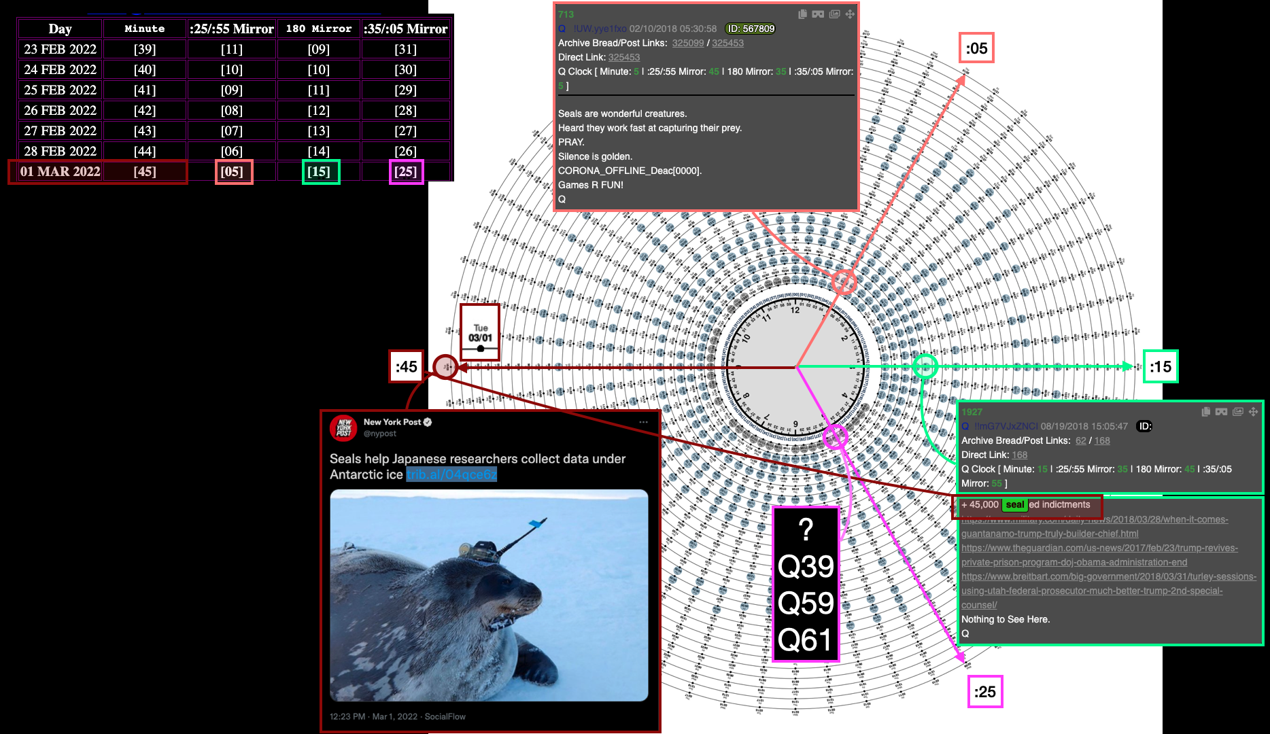Click the '28 FEB 2022' table cell

60,151
